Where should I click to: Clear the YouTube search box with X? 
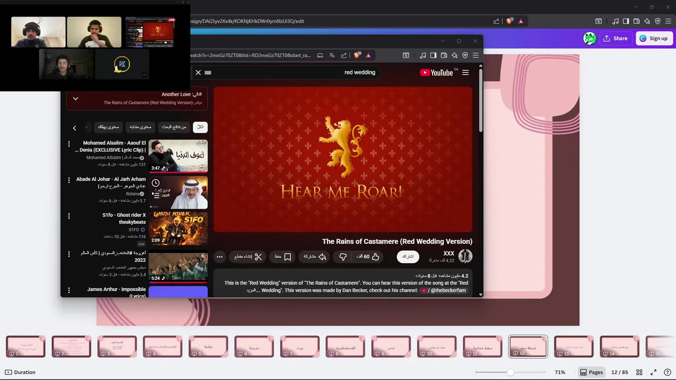tap(198, 72)
